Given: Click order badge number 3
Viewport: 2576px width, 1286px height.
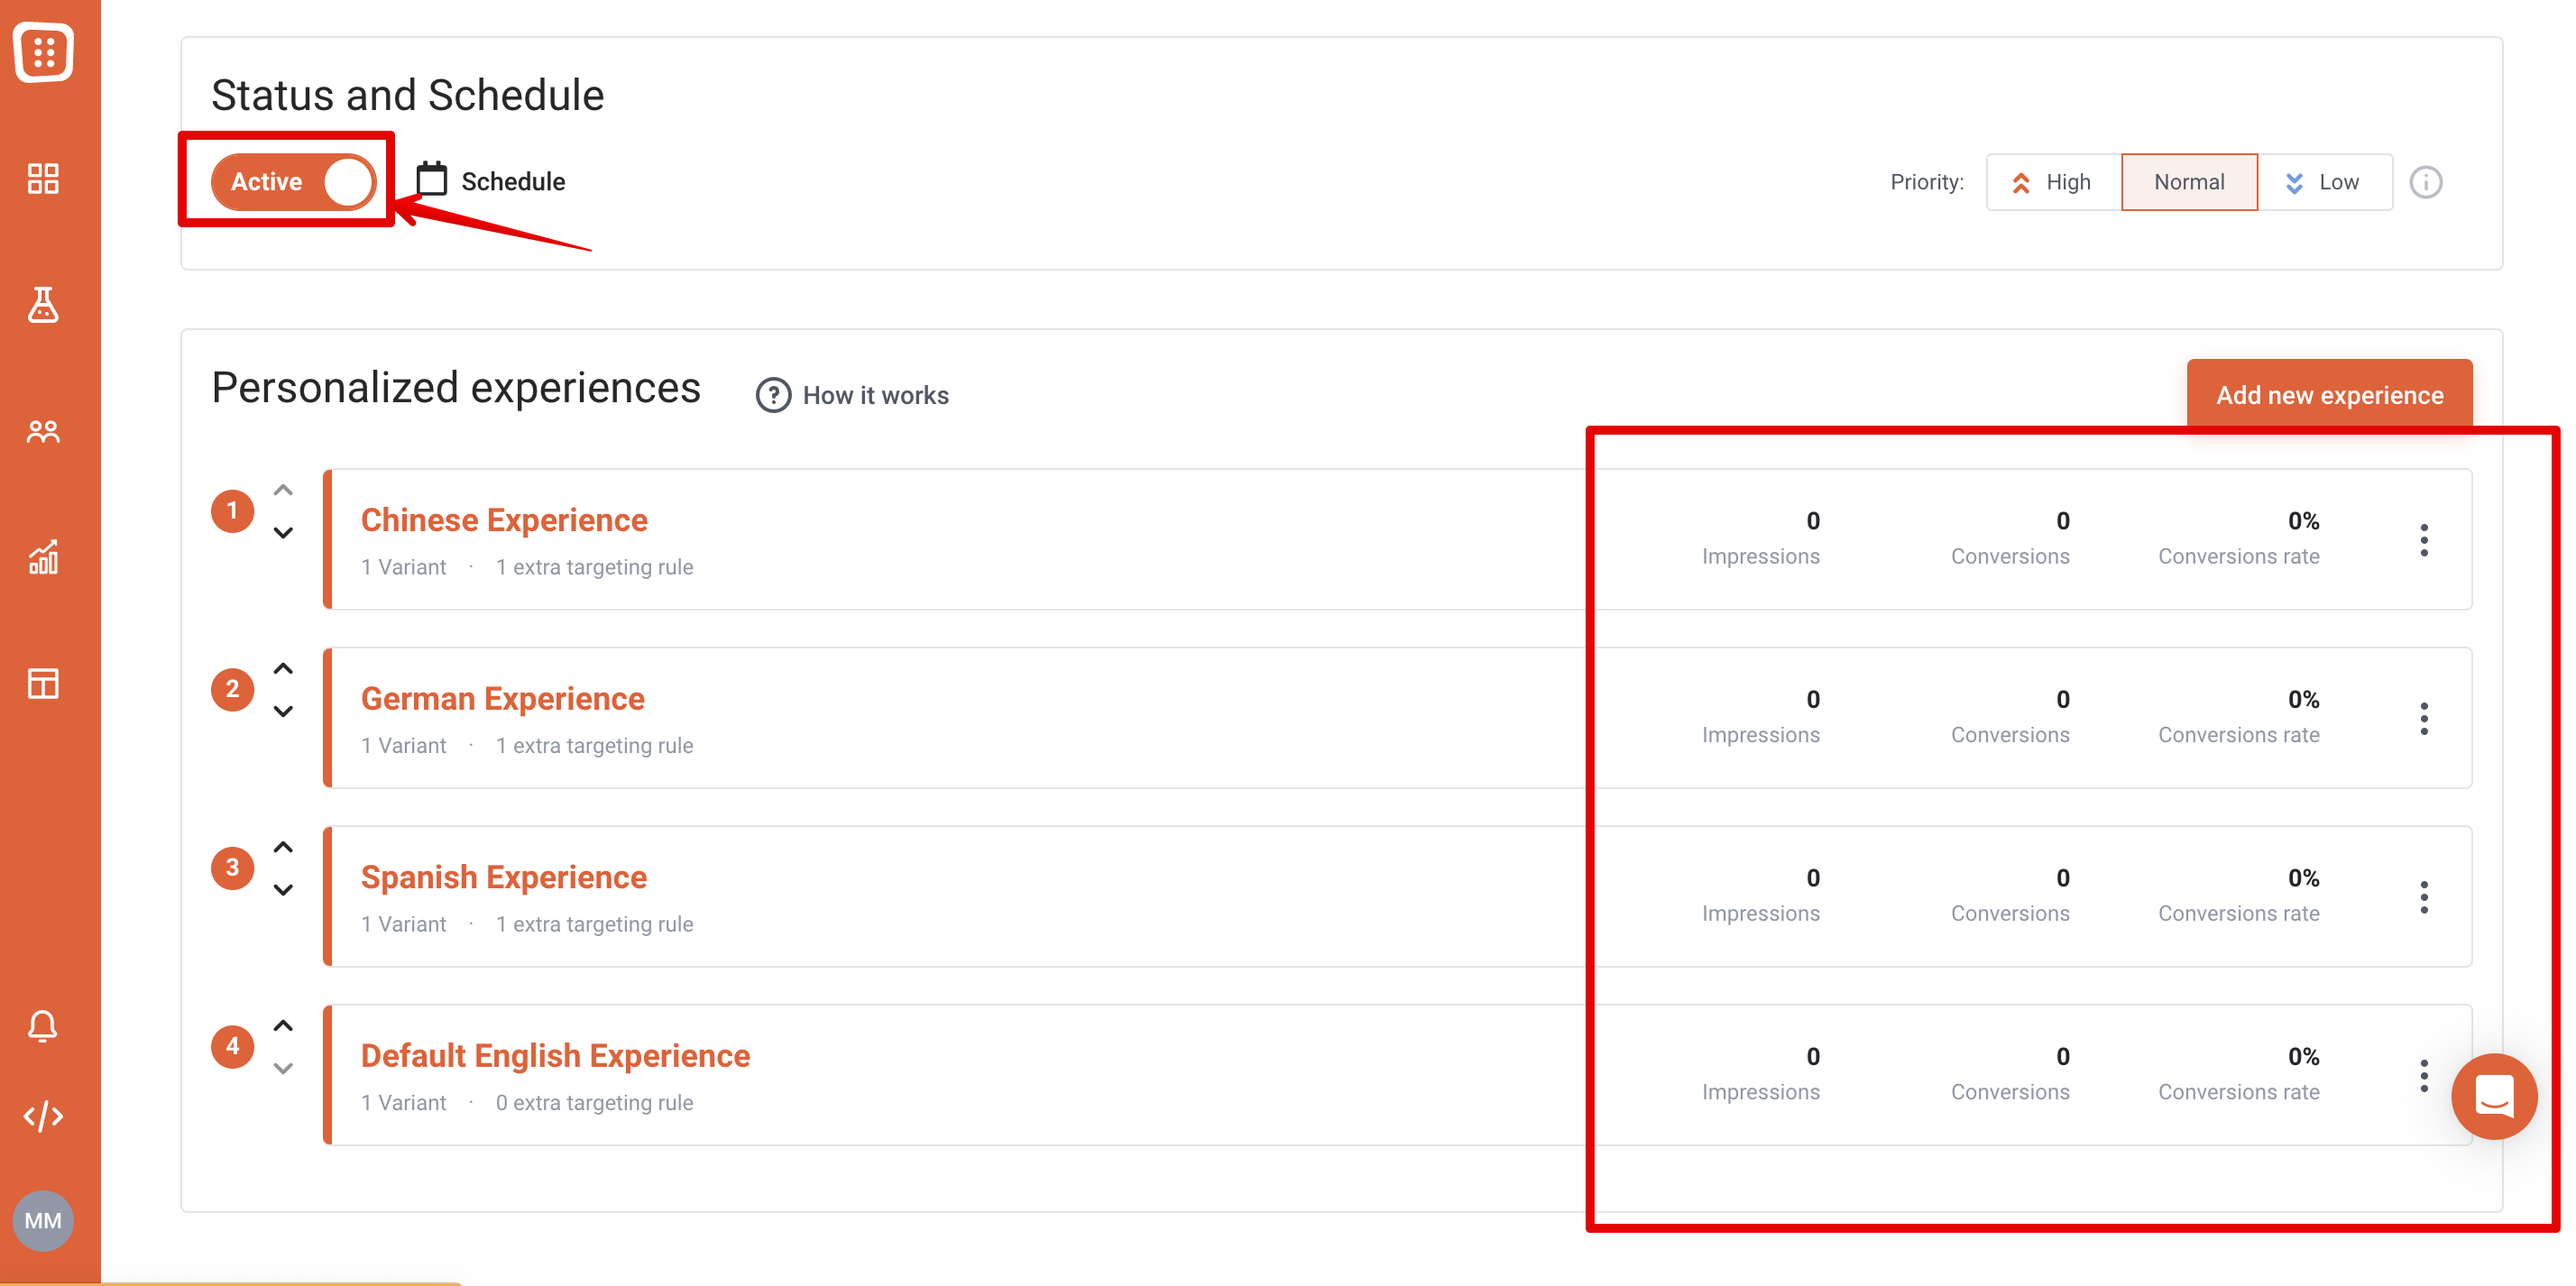Looking at the screenshot, I should click(232, 868).
